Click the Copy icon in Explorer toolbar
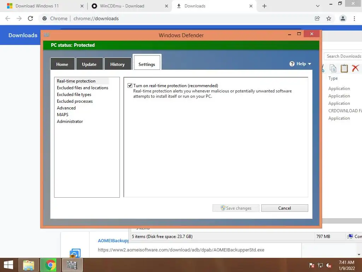This screenshot has height=272, width=362. pos(333,68)
